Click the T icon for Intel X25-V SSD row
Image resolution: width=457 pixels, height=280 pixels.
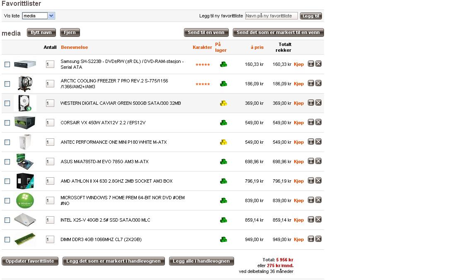pyautogui.click(x=311, y=220)
